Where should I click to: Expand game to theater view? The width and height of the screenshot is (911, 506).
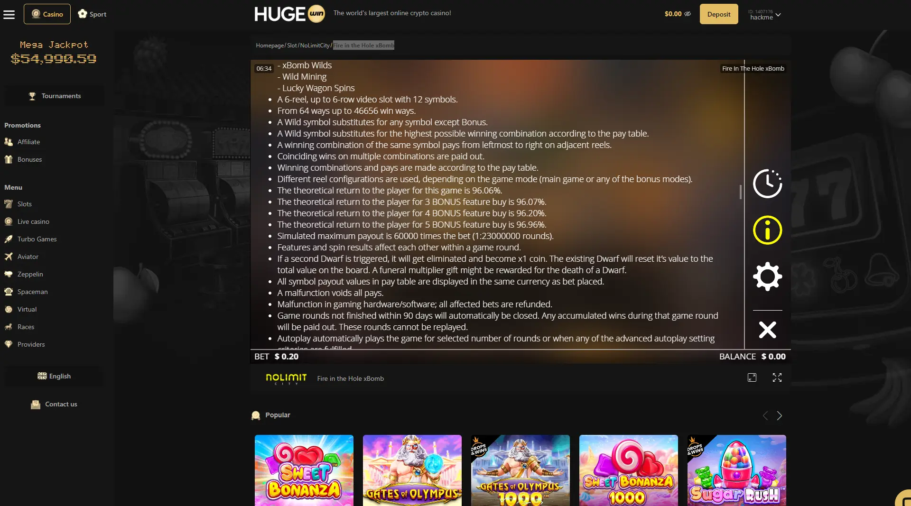click(x=752, y=377)
